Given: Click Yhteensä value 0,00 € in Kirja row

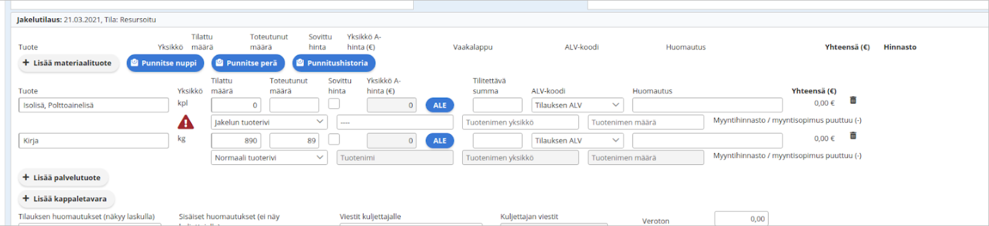Looking at the screenshot, I should coord(824,138).
